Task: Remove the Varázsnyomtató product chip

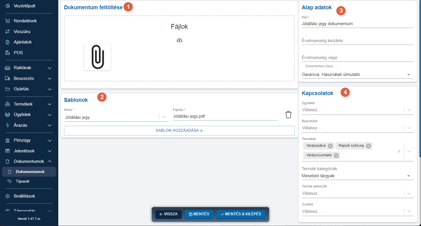Action: tap(336, 155)
